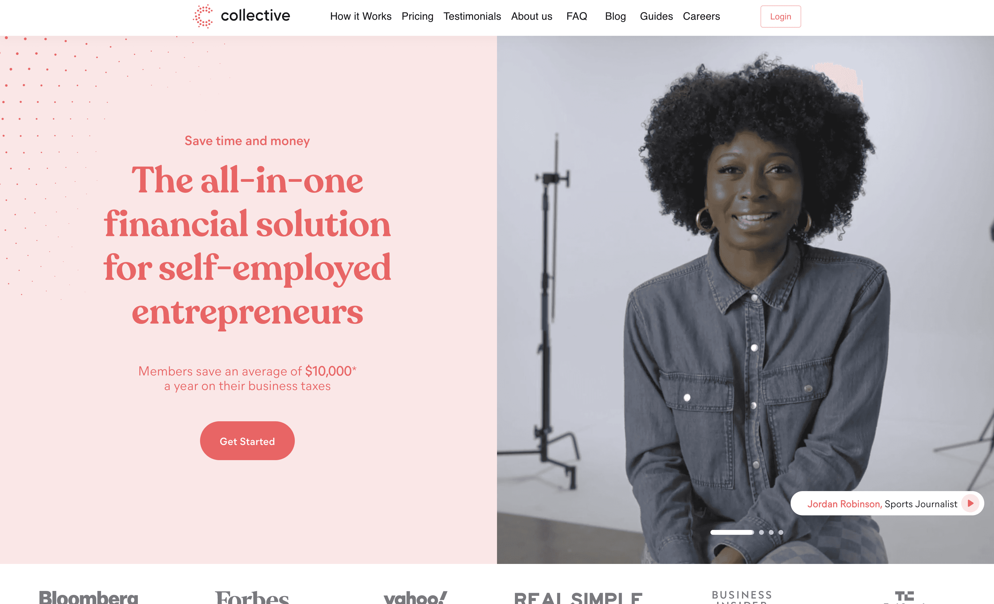994x604 pixels.
Task: Click the Collective dotted C logo icon
Action: click(203, 16)
